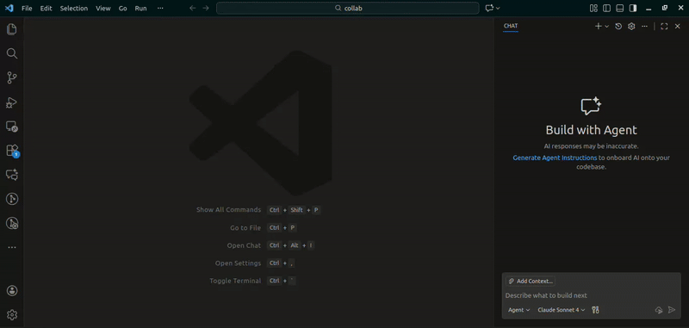This screenshot has height=328, width=689.
Task: Open the Run and Debug view
Action: coord(12,102)
